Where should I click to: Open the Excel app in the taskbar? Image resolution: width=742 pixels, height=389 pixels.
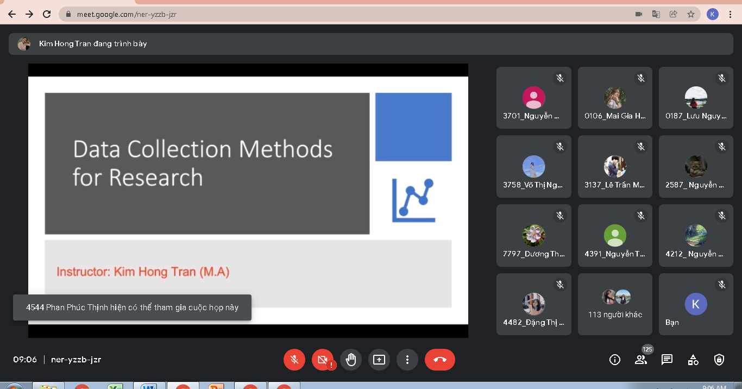(115, 387)
